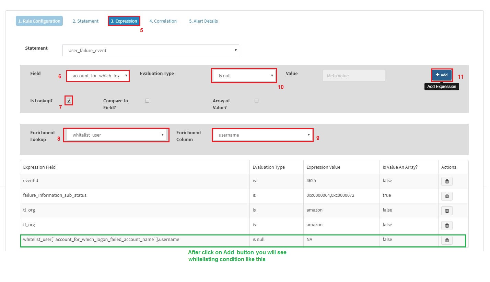Select the eventid cell in the table

(135, 181)
